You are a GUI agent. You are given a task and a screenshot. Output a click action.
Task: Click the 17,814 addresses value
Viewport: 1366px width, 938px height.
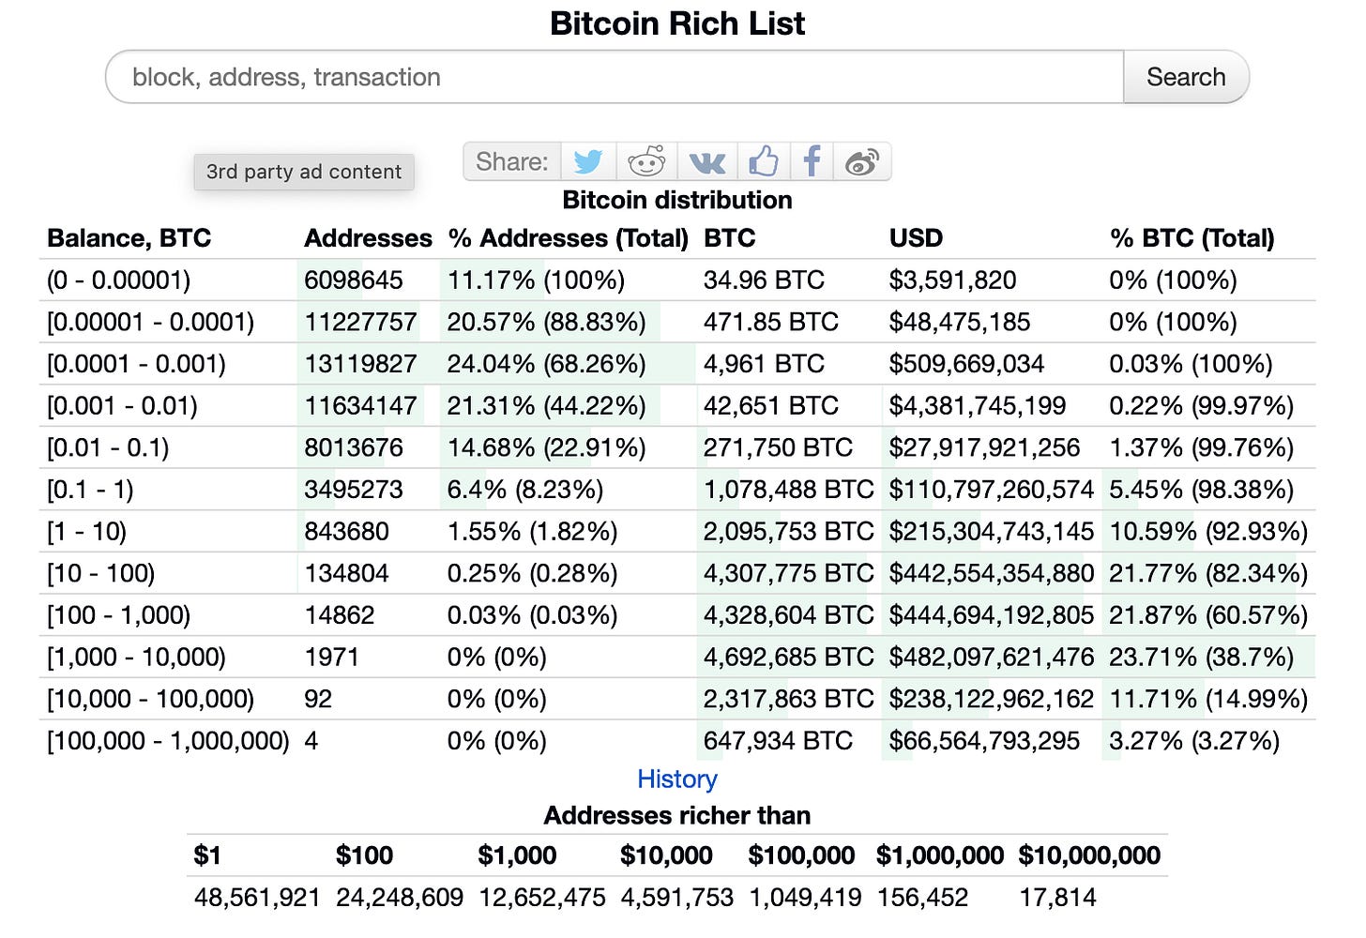pos(1057,898)
